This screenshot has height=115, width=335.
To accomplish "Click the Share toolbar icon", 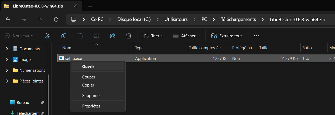I will pos(112,36).
